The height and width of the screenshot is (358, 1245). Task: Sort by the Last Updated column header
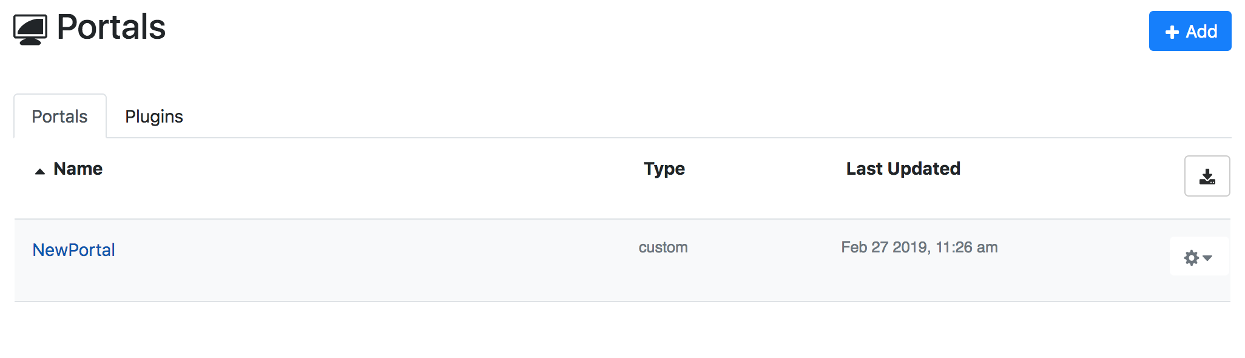(x=903, y=169)
